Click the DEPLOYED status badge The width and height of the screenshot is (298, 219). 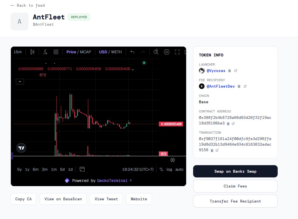pos(79,17)
